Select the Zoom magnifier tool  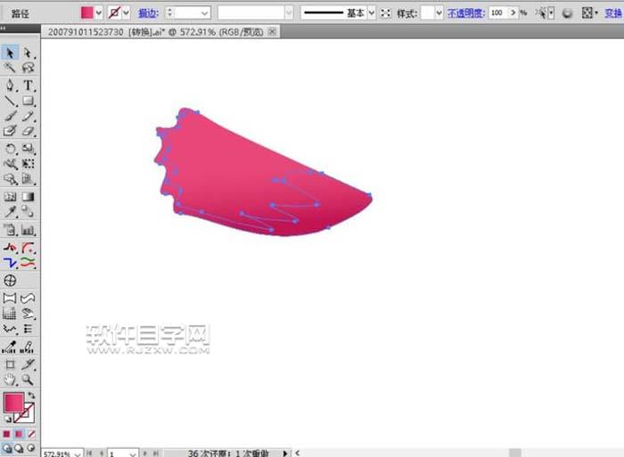pyautogui.click(x=29, y=379)
